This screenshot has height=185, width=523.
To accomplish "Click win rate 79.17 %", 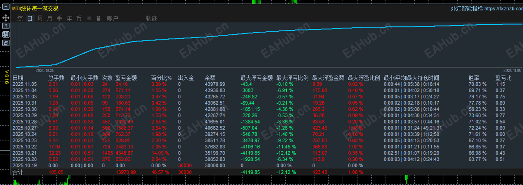I will 478,97.
